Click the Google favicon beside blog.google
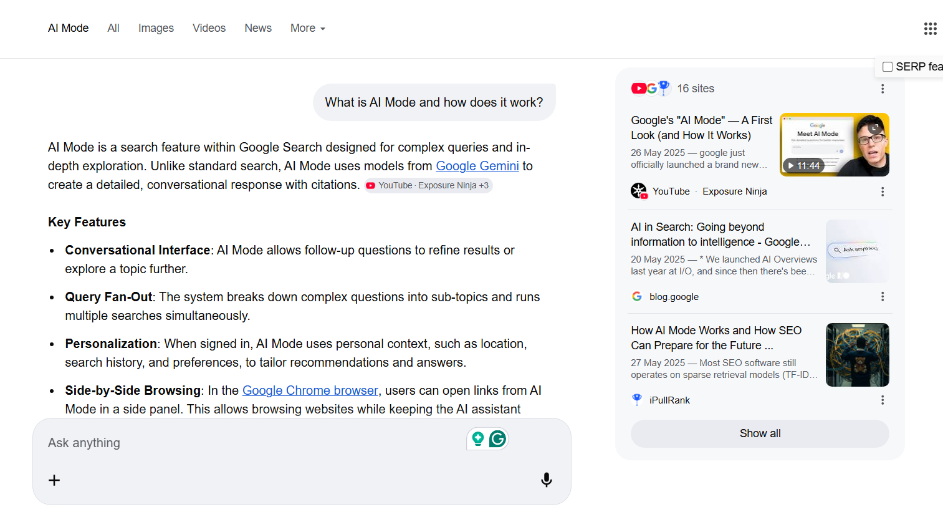The height and width of the screenshot is (522, 943). [637, 296]
